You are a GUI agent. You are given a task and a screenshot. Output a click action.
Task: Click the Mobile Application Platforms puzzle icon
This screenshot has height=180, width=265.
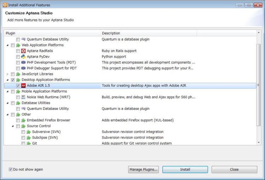[18, 91]
